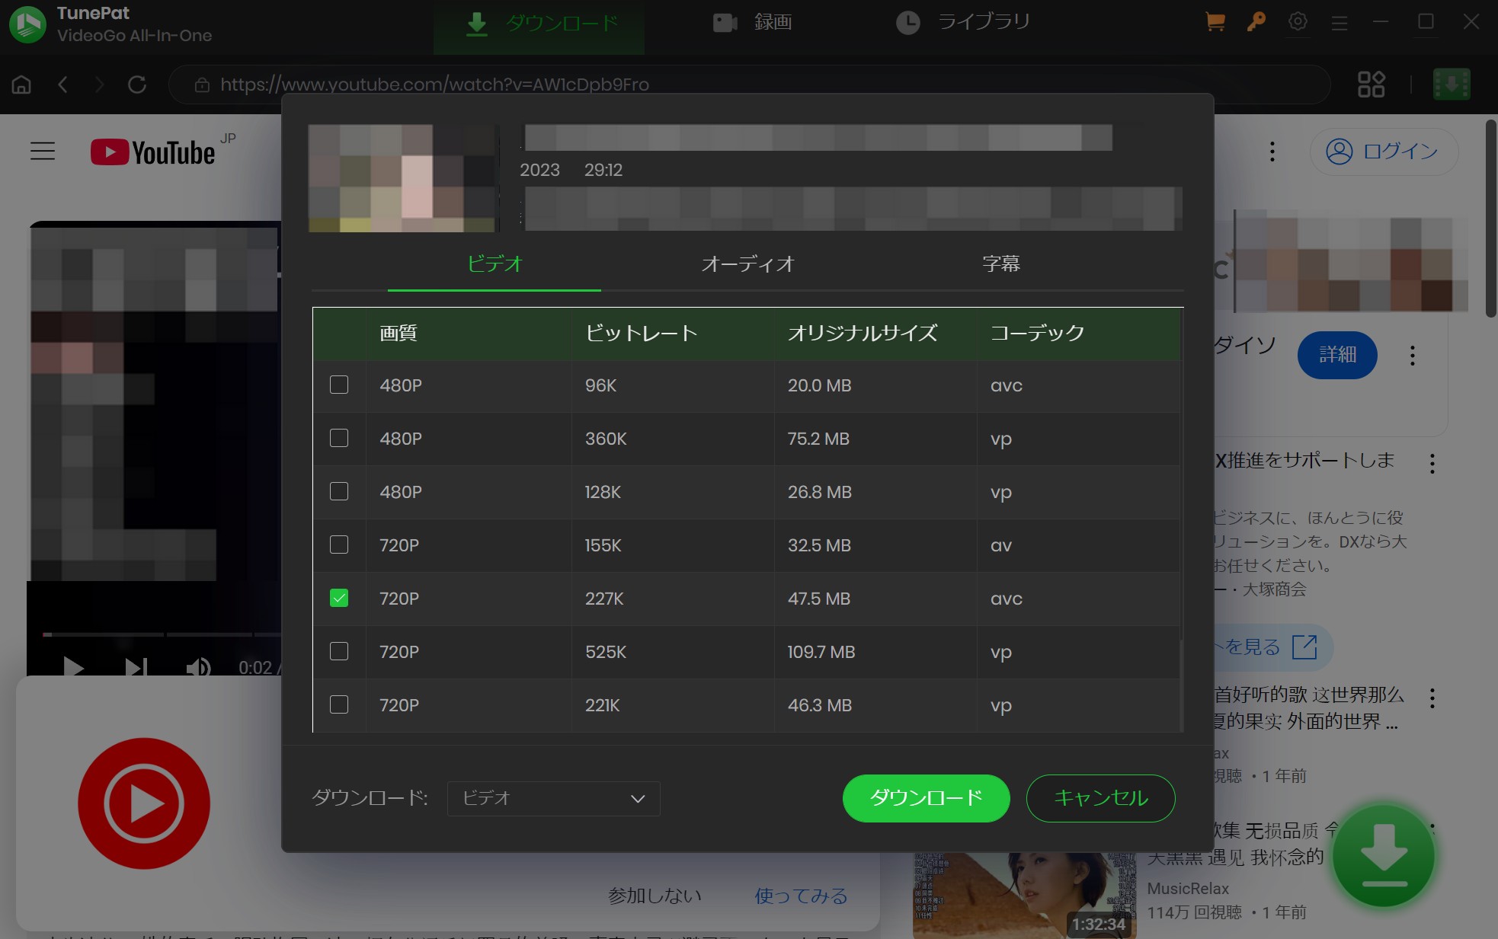Switch to the ビデオ tab
The height and width of the screenshot is (939, 1498).
click(x=495, y=264)
